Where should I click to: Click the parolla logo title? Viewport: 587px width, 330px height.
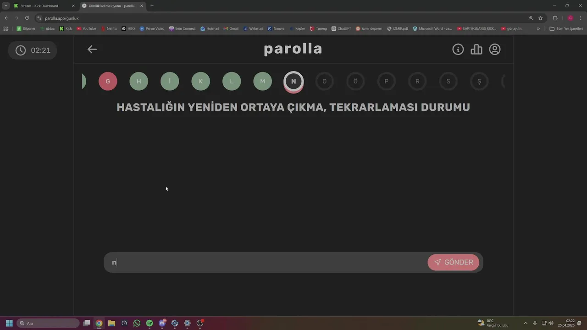click(293, 49)
